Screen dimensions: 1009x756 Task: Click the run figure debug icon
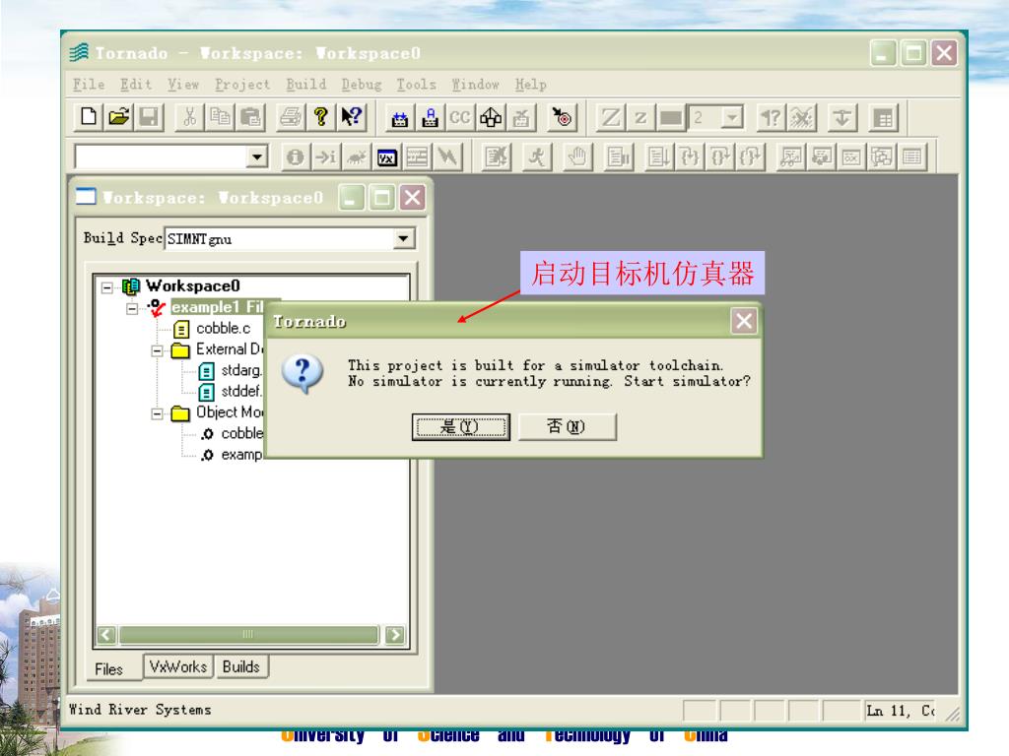coord(537,157)
